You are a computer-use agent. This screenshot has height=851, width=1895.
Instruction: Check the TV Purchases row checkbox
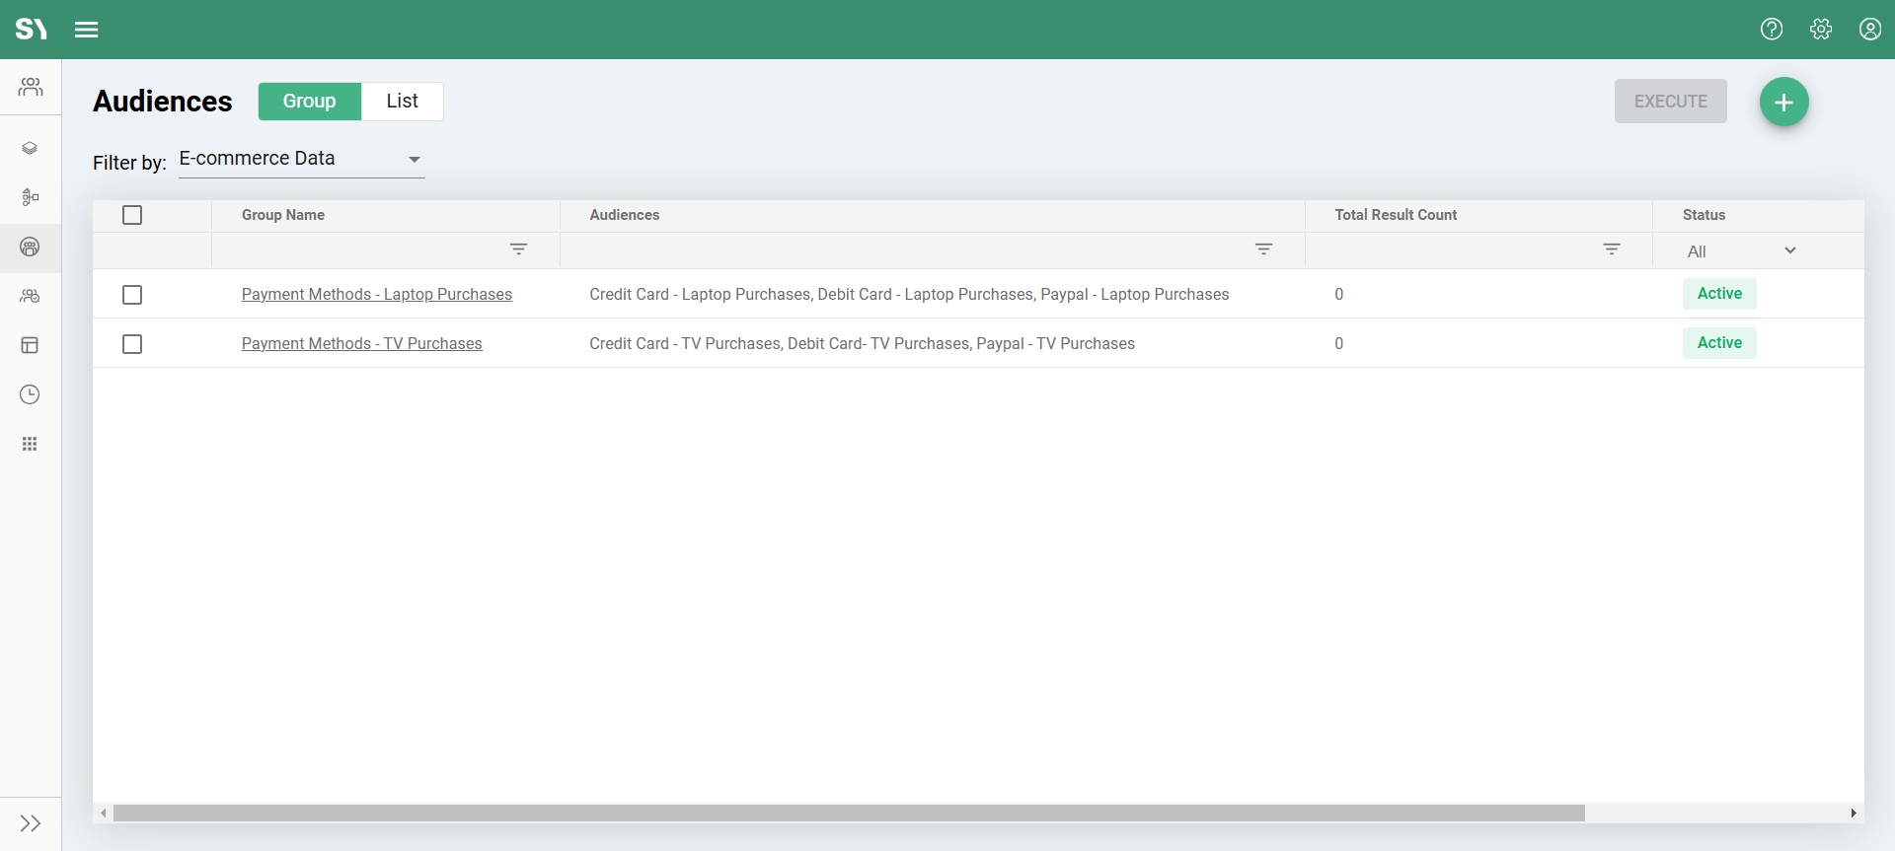tap(132, 344)
